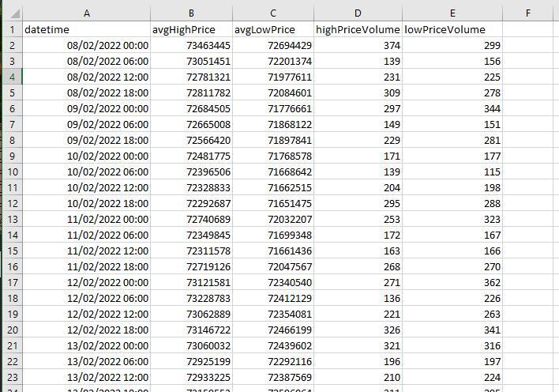Image resolution: width=559 pixels, height=392 pixels.
Task: Select cell '13/02/2022 12:00'
Action: pos(87,377)
